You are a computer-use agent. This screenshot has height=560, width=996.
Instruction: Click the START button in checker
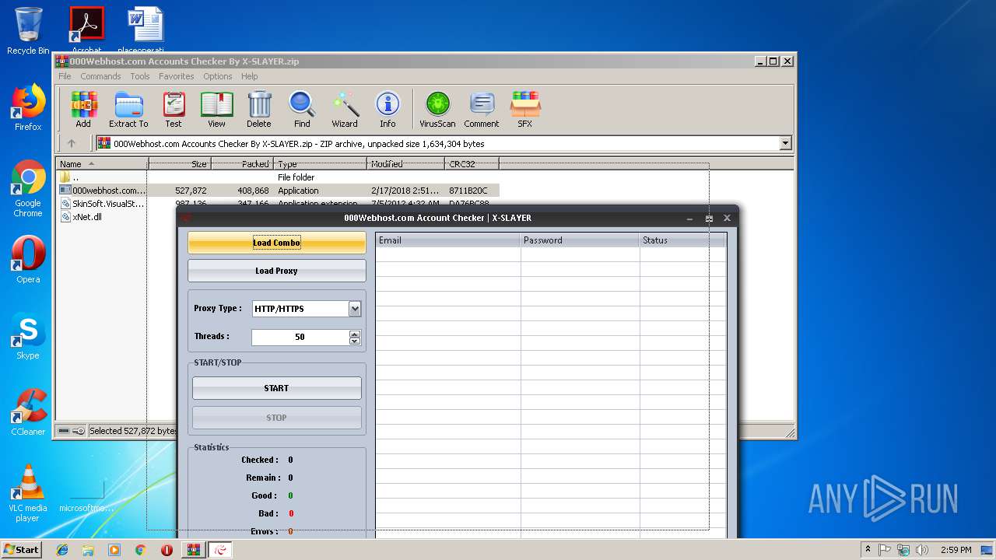click(x=276, y=388)
